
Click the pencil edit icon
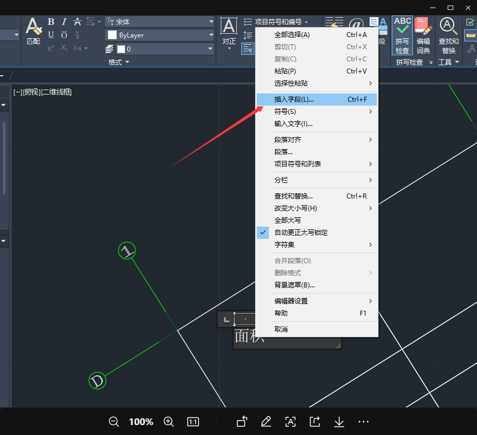(x=266, y=422)
